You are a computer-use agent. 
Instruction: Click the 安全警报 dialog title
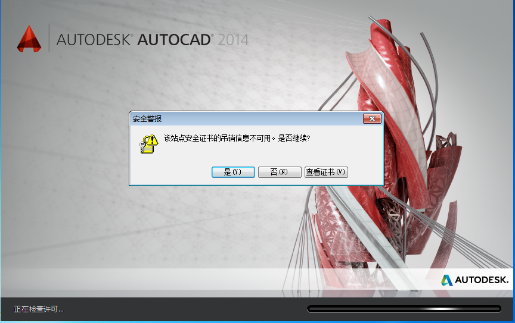click(147, 119)
